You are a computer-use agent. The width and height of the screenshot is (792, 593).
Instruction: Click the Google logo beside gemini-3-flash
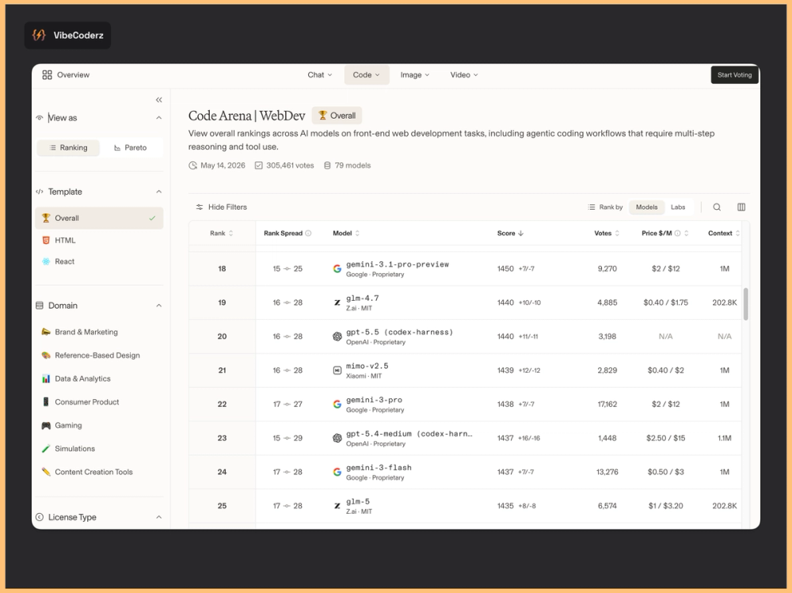tap(337, 472)
